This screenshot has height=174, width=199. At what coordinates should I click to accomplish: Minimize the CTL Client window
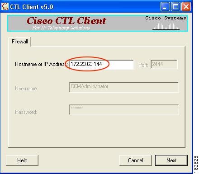165,7
